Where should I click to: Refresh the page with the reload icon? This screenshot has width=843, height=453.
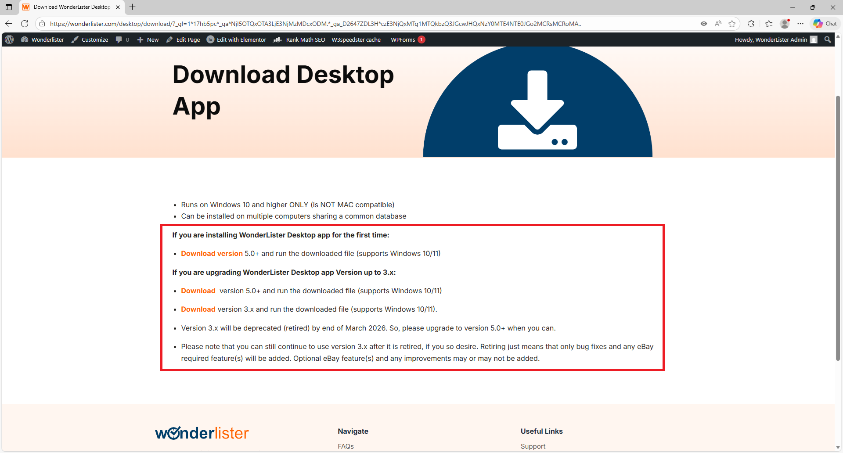pos(25,24)
